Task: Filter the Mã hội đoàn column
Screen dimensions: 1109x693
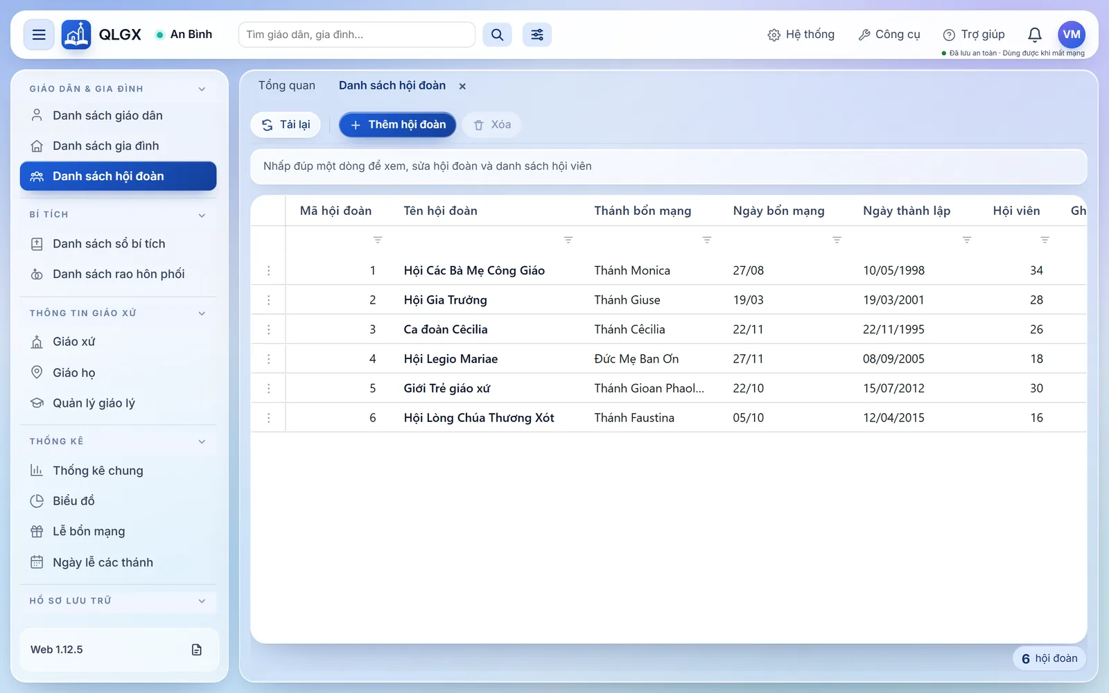Action: click(x=378, y=240)
